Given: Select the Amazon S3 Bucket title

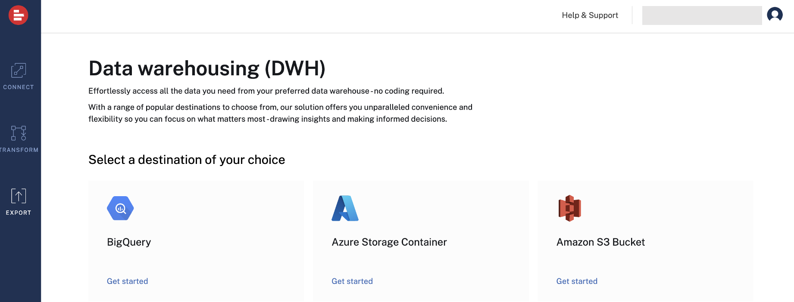Looking at the screenshot, I should tap(600, 242).
